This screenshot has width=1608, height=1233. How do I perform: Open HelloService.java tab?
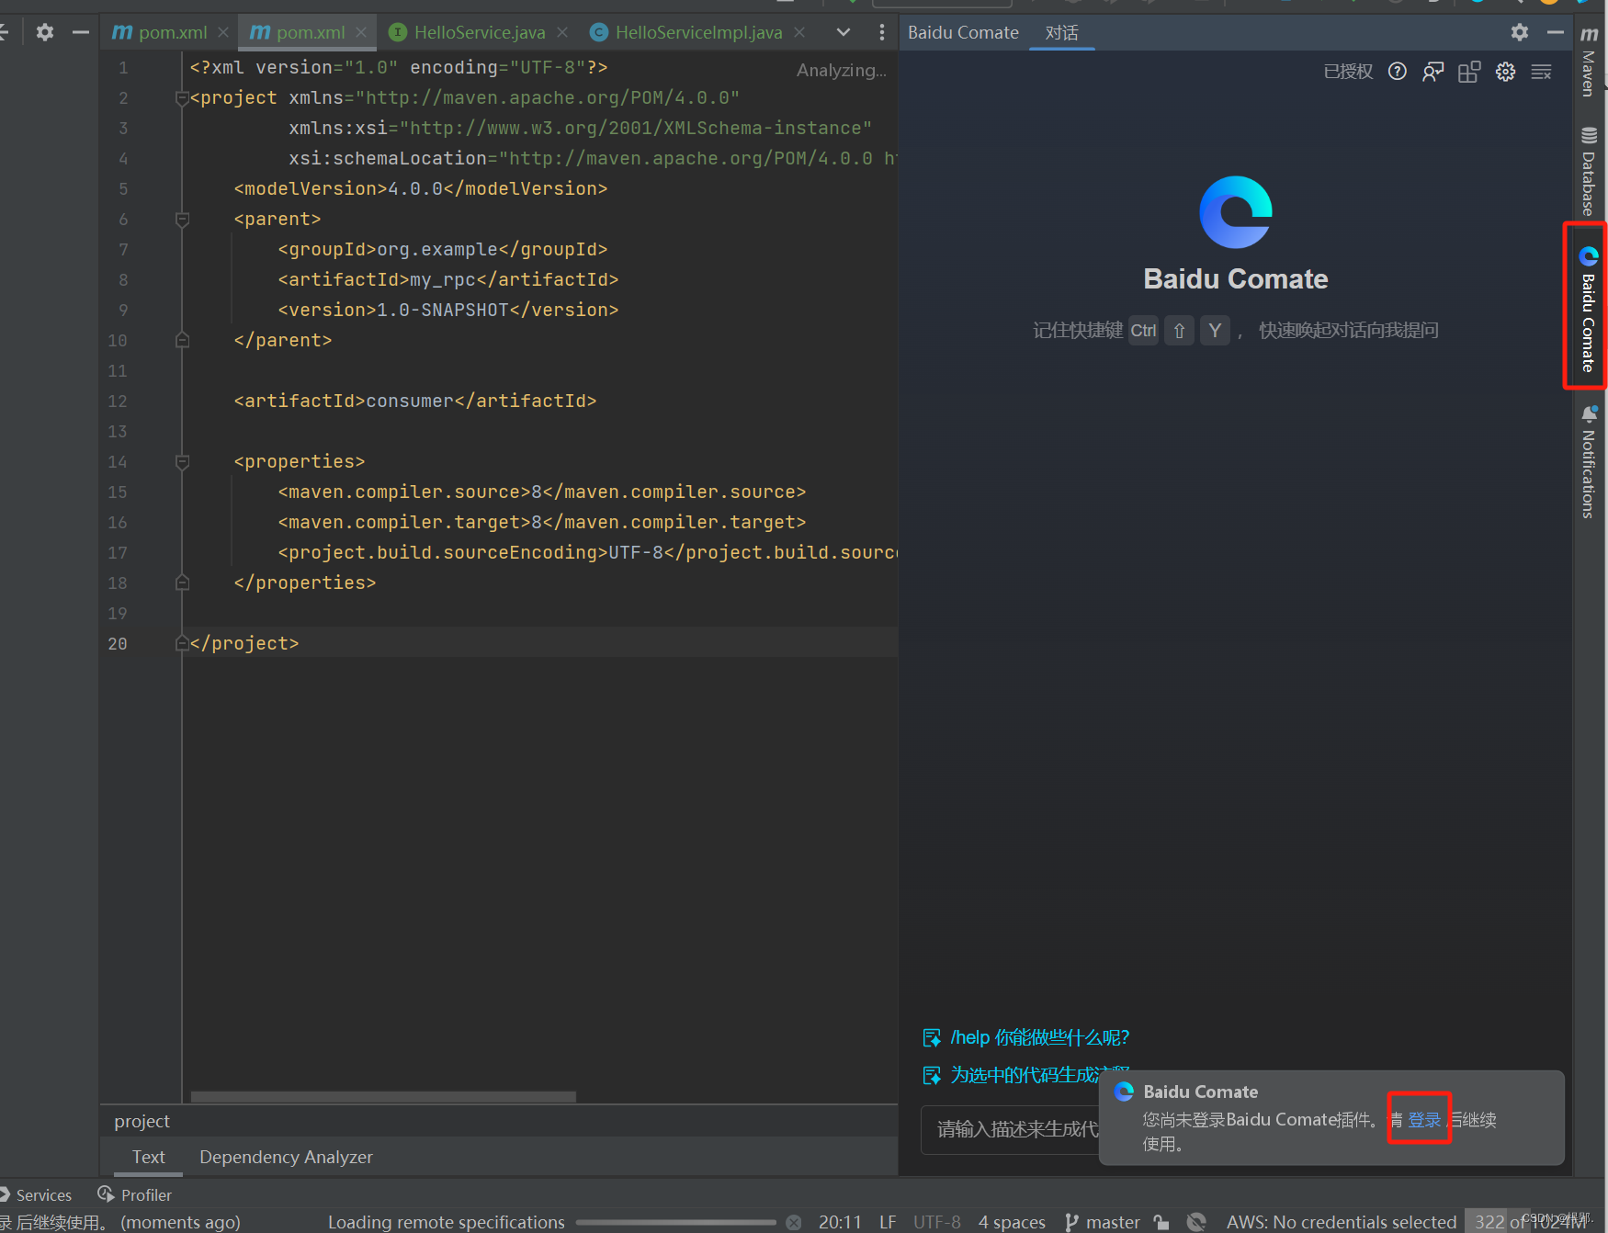468,32
